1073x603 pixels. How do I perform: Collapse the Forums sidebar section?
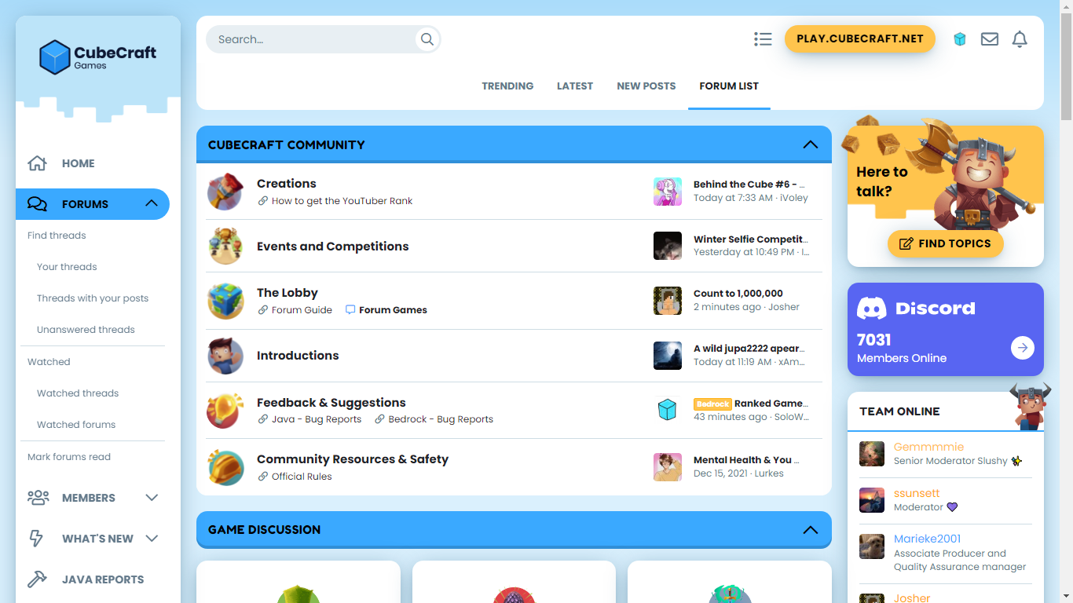(x=152, y=204)
